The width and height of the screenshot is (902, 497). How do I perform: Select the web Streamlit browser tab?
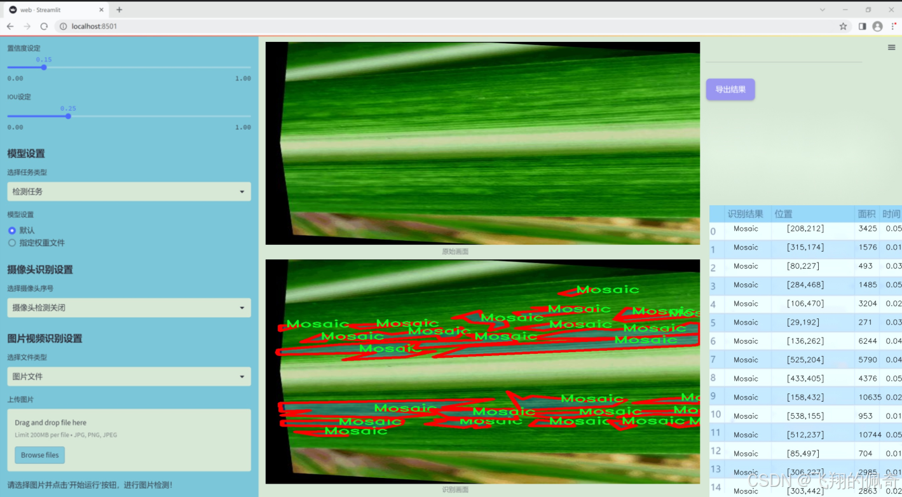pos(57,10)
